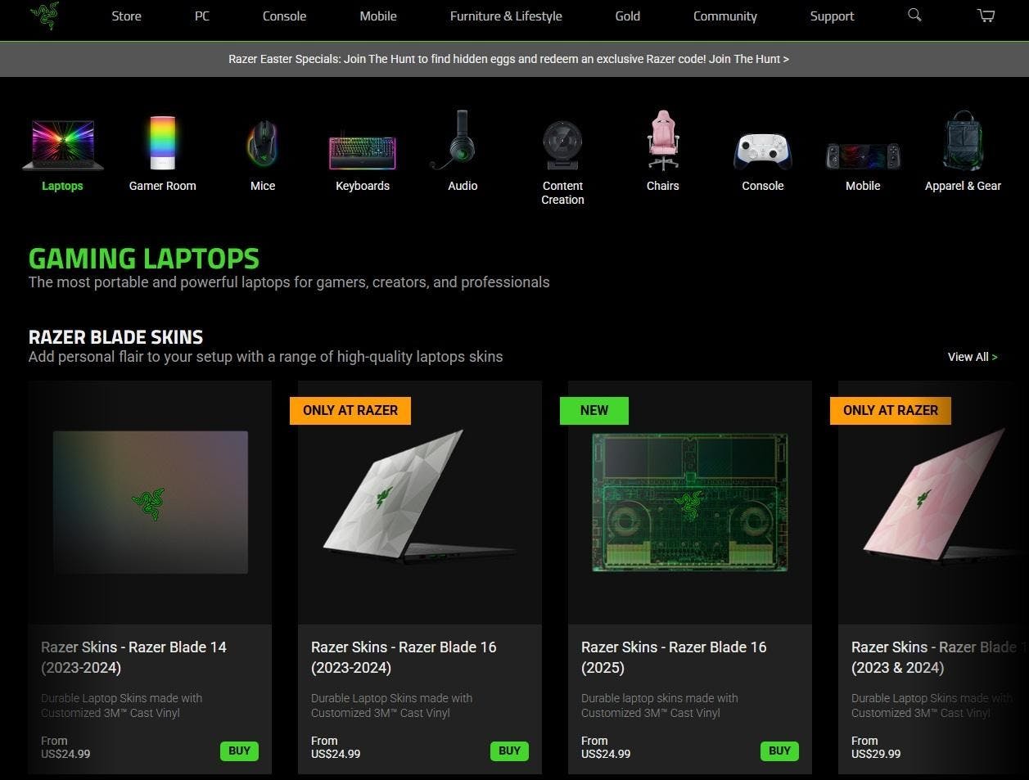Open the Furniture & Lifestyle menu

[506, 16]
